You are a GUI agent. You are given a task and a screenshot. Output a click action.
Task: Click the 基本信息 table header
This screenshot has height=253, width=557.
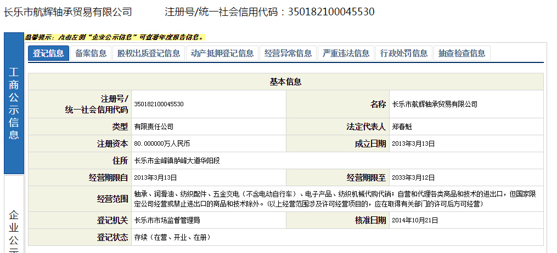(285, 82)
